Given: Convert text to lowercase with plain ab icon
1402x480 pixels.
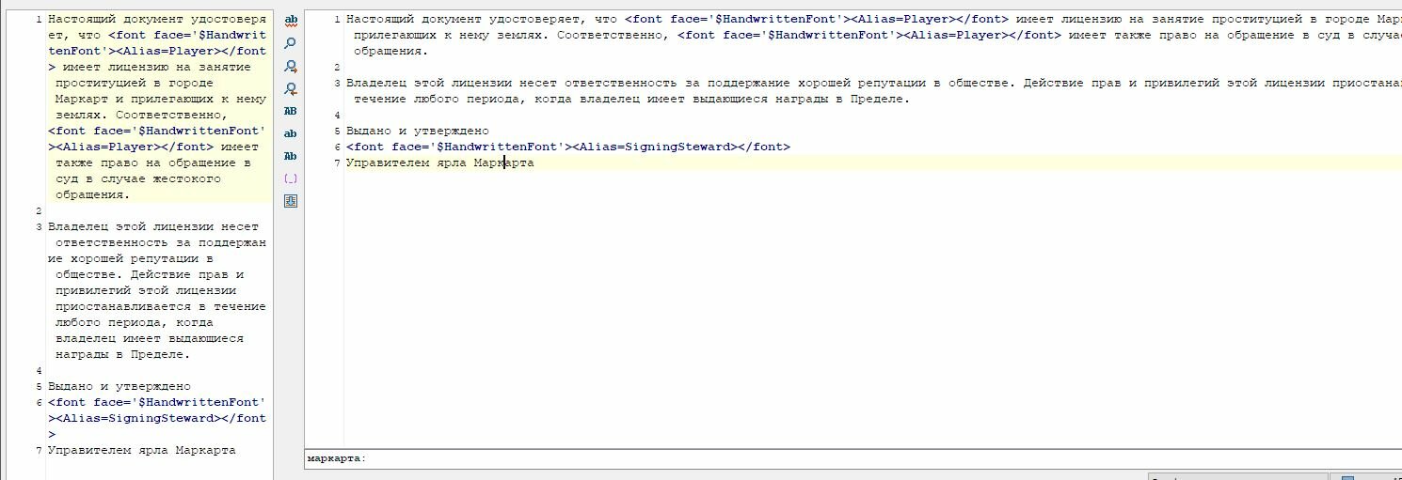Looking at the screenshot, I should (291, 133).
